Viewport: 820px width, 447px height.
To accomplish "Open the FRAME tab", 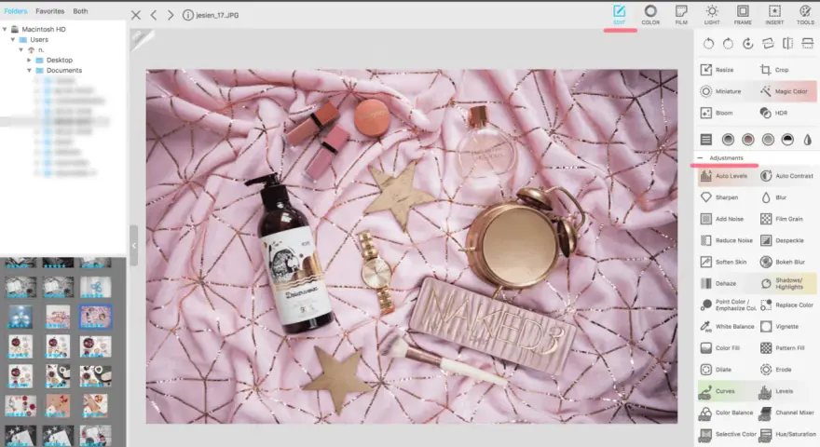I will click(x=743, y=15).
